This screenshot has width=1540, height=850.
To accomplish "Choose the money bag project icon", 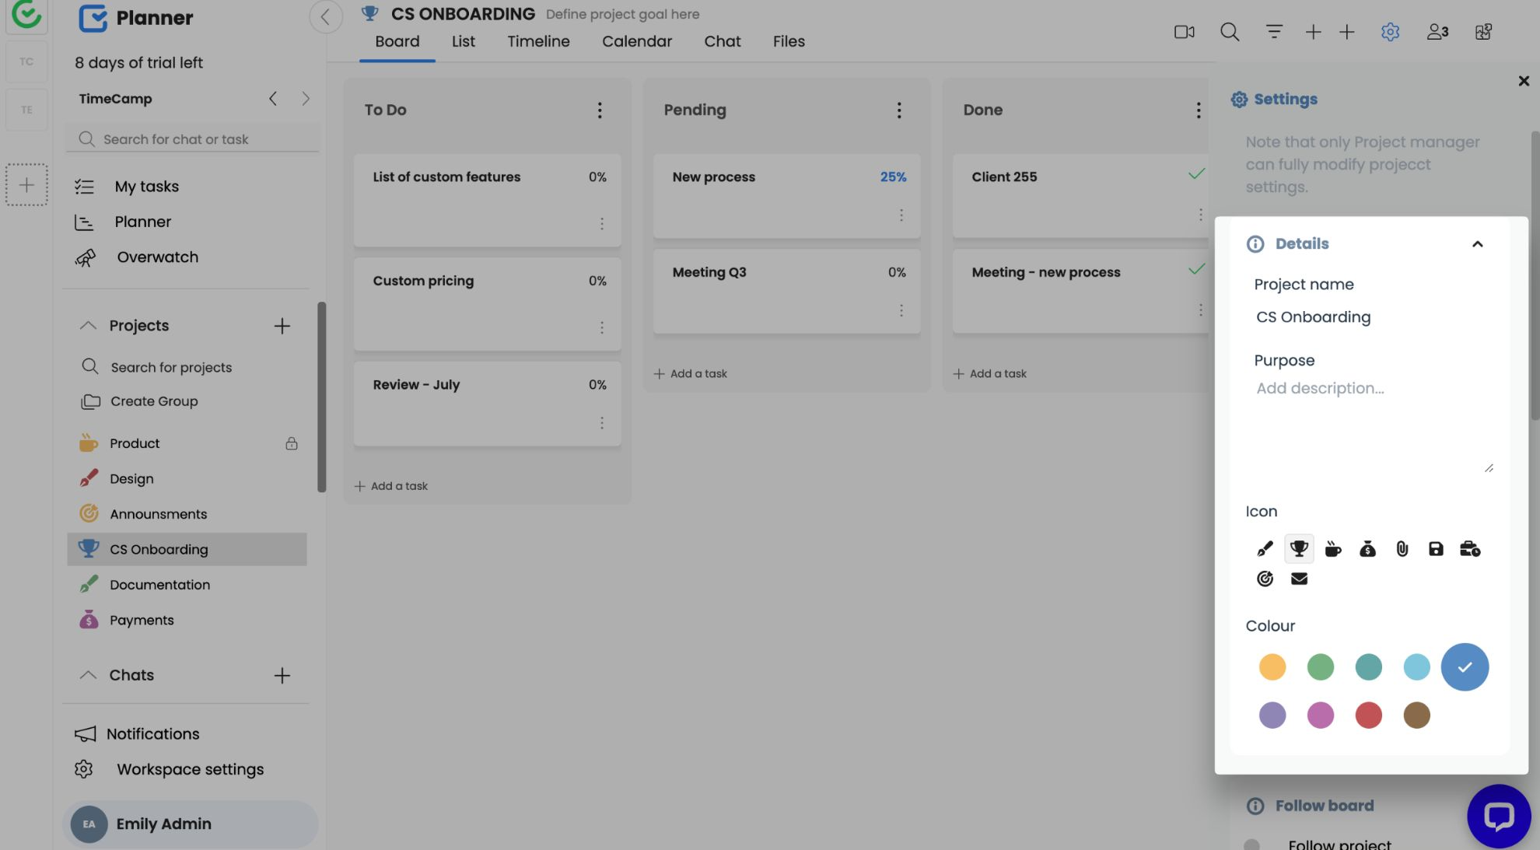I will (x=1367, y=549).
